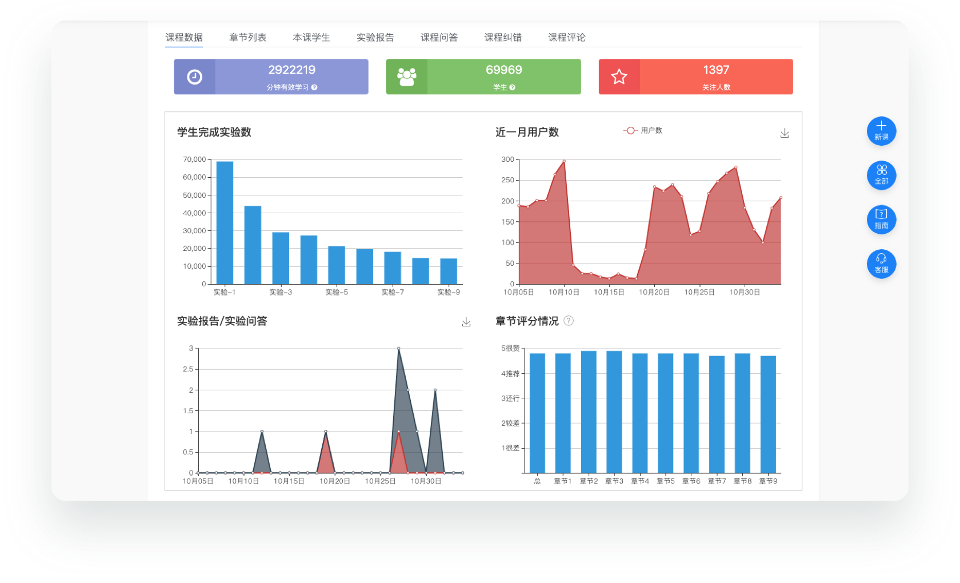Open the 全部 floating menu icon
This screenshot has height=583, width=960.
(881, 175)
